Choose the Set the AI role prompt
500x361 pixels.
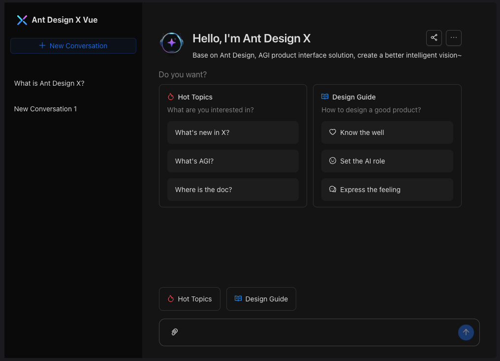tap(387, 161)
